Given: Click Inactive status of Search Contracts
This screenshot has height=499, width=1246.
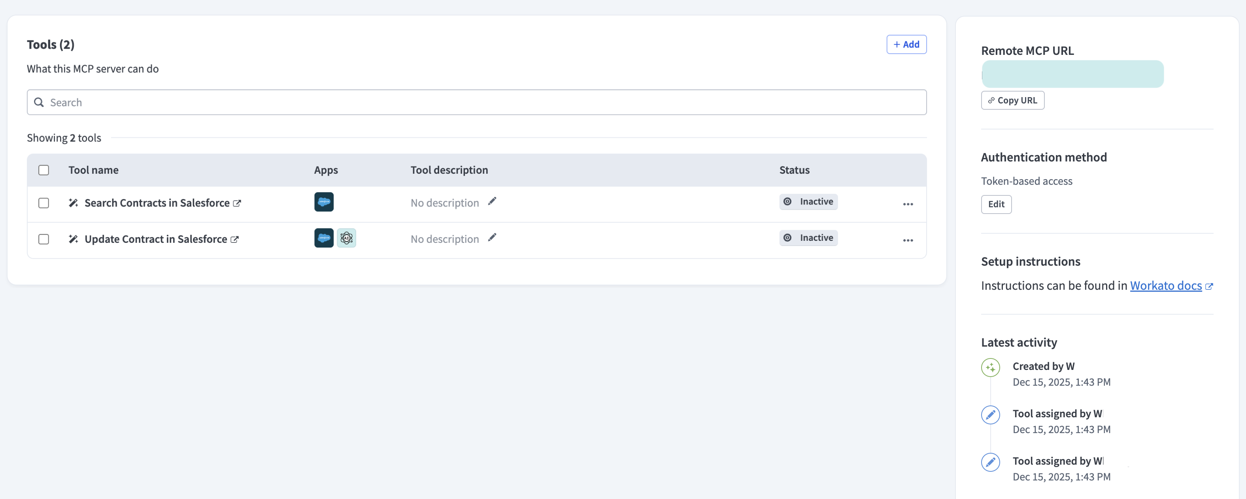Looking at the screenshot, I should coord(808,202).
